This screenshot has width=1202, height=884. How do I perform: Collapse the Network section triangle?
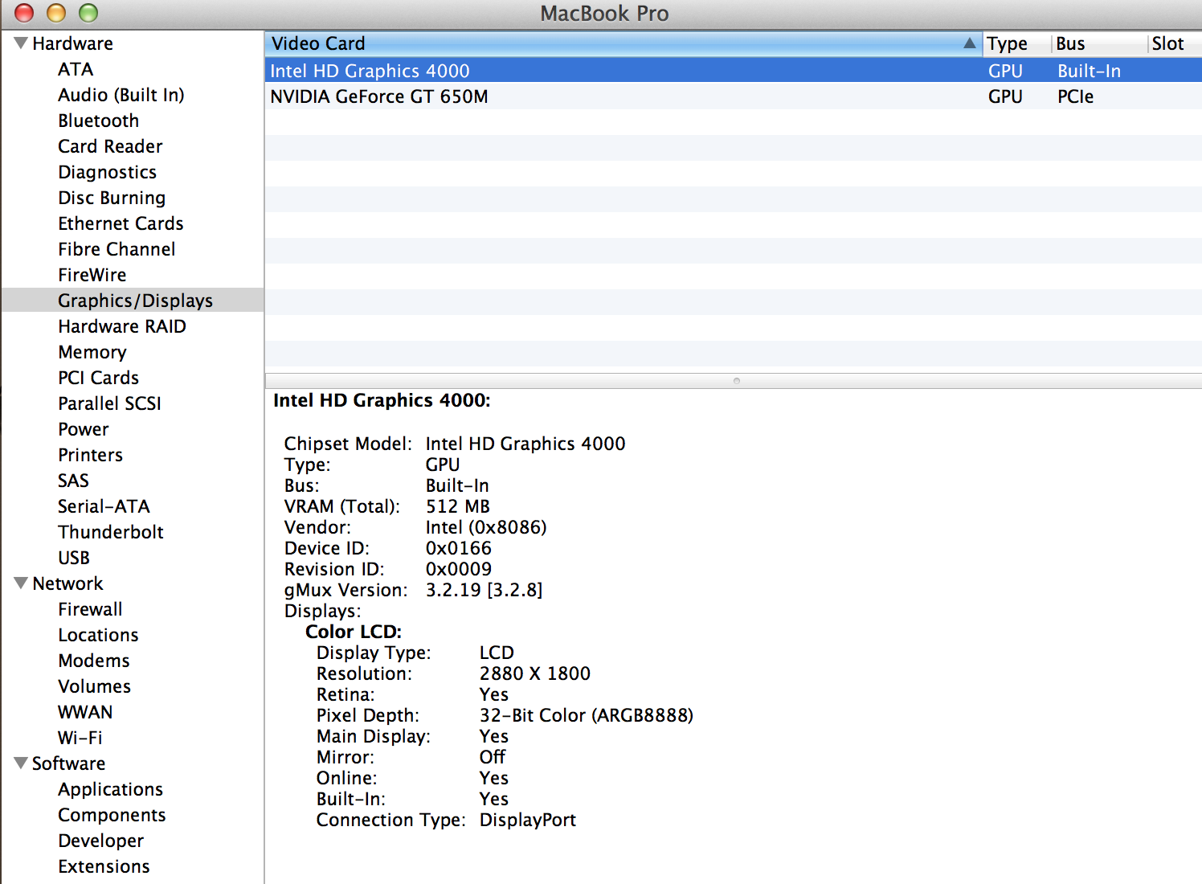[x=21, y=583]
